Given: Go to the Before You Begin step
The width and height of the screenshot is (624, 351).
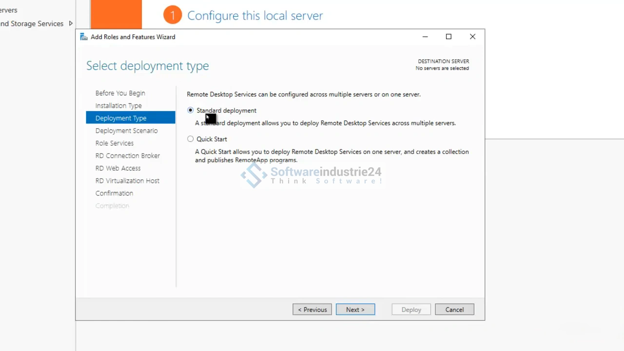Looking at the screenshot, I should [120, 93].
